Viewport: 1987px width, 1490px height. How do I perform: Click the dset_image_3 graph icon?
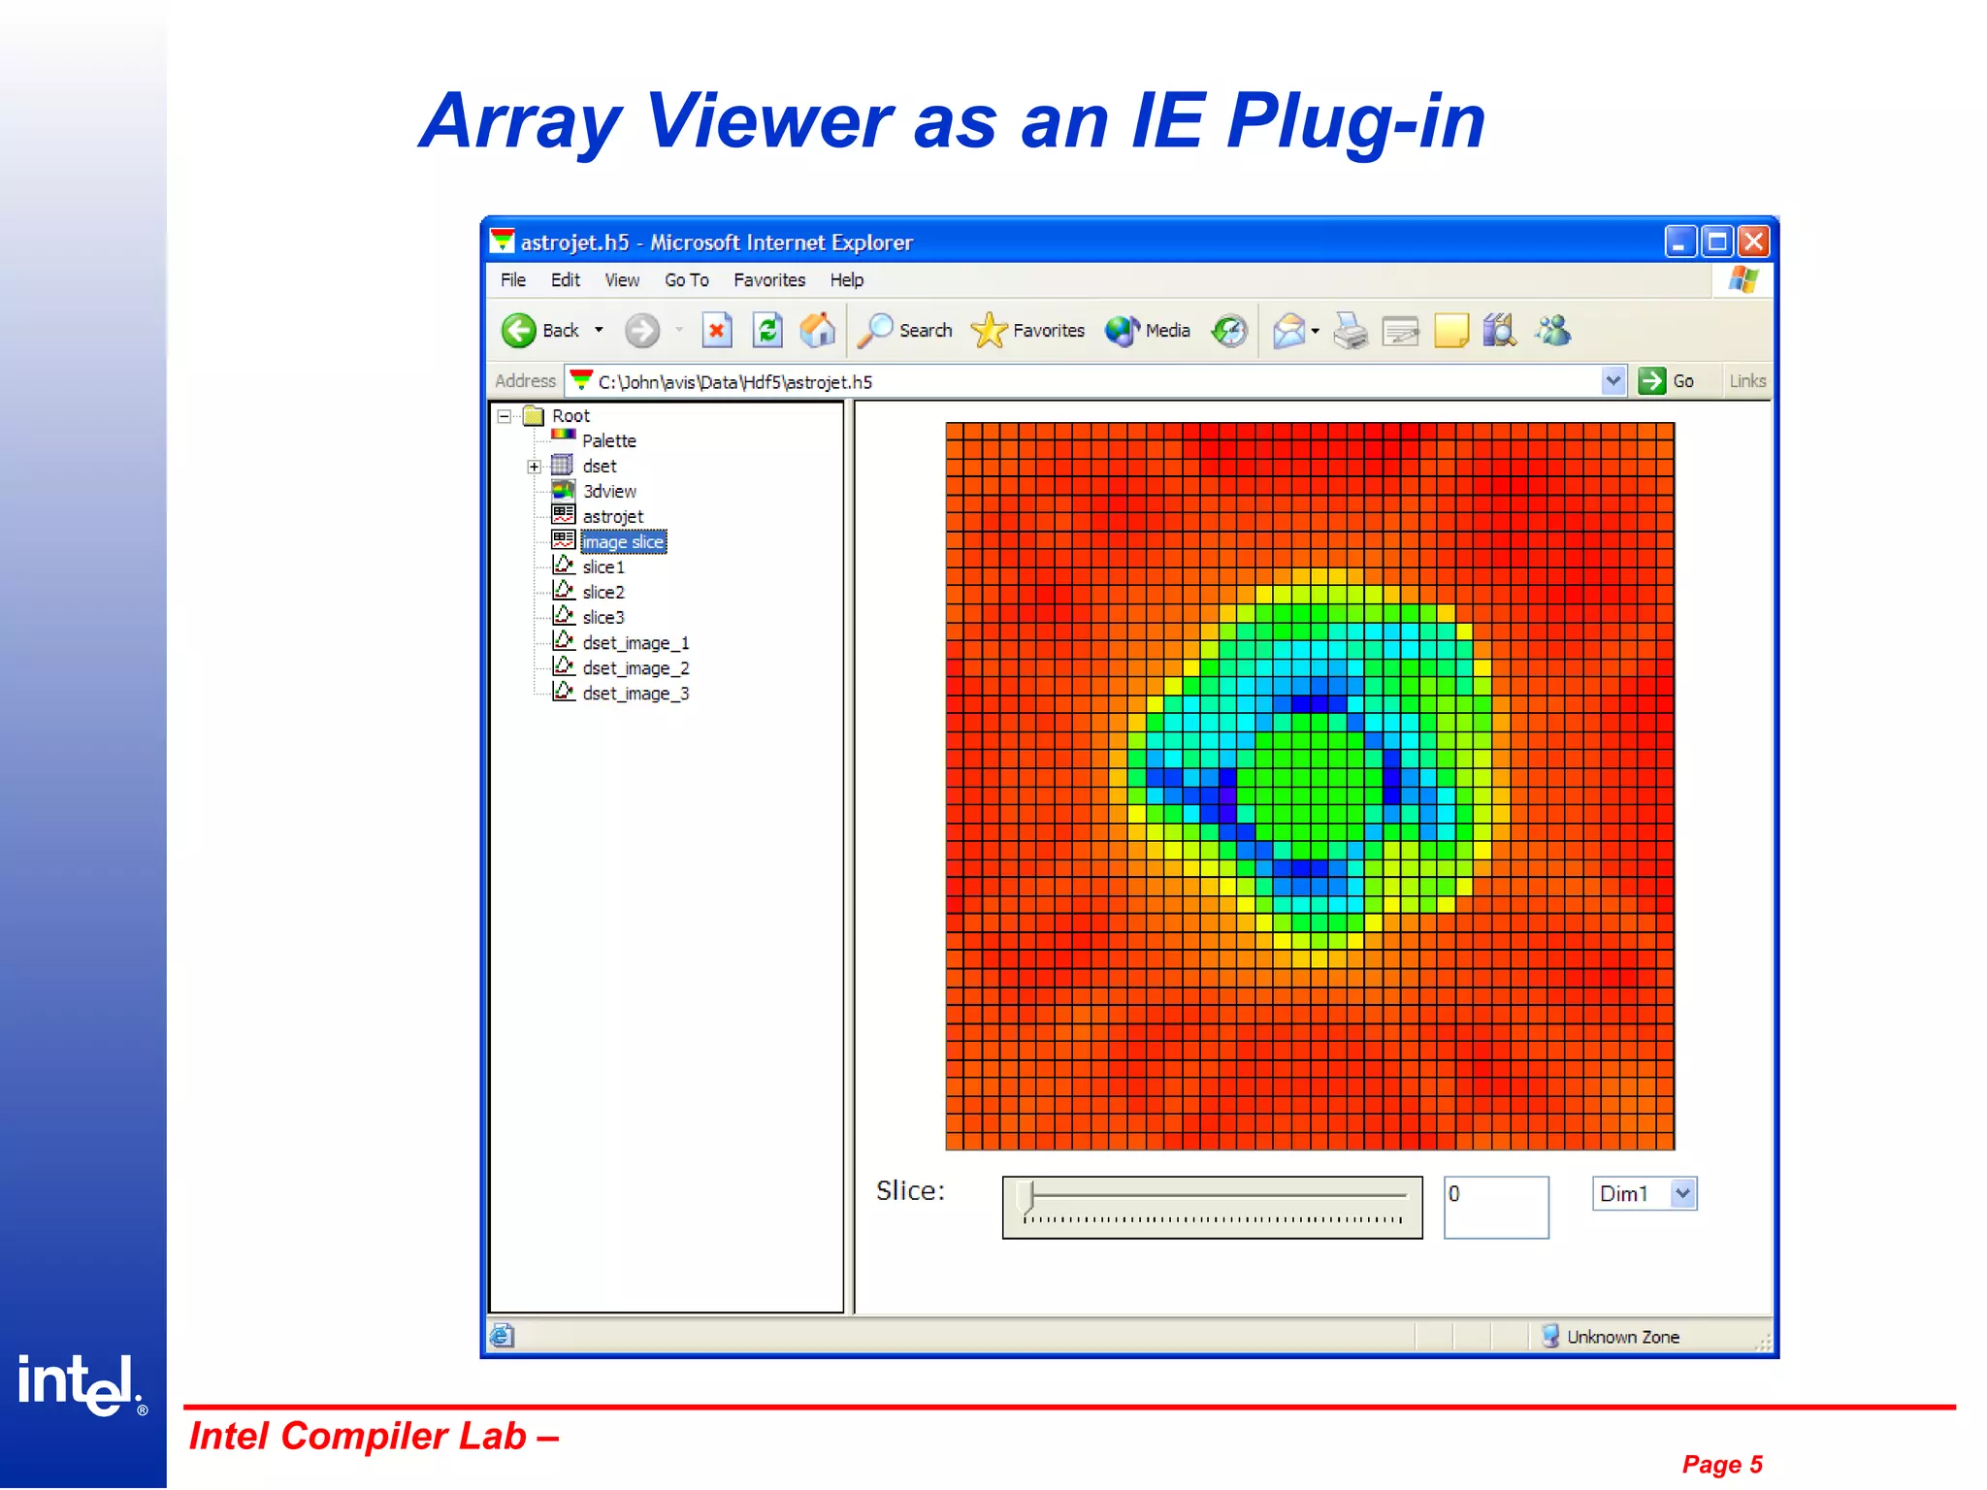[x=564, y=691]
